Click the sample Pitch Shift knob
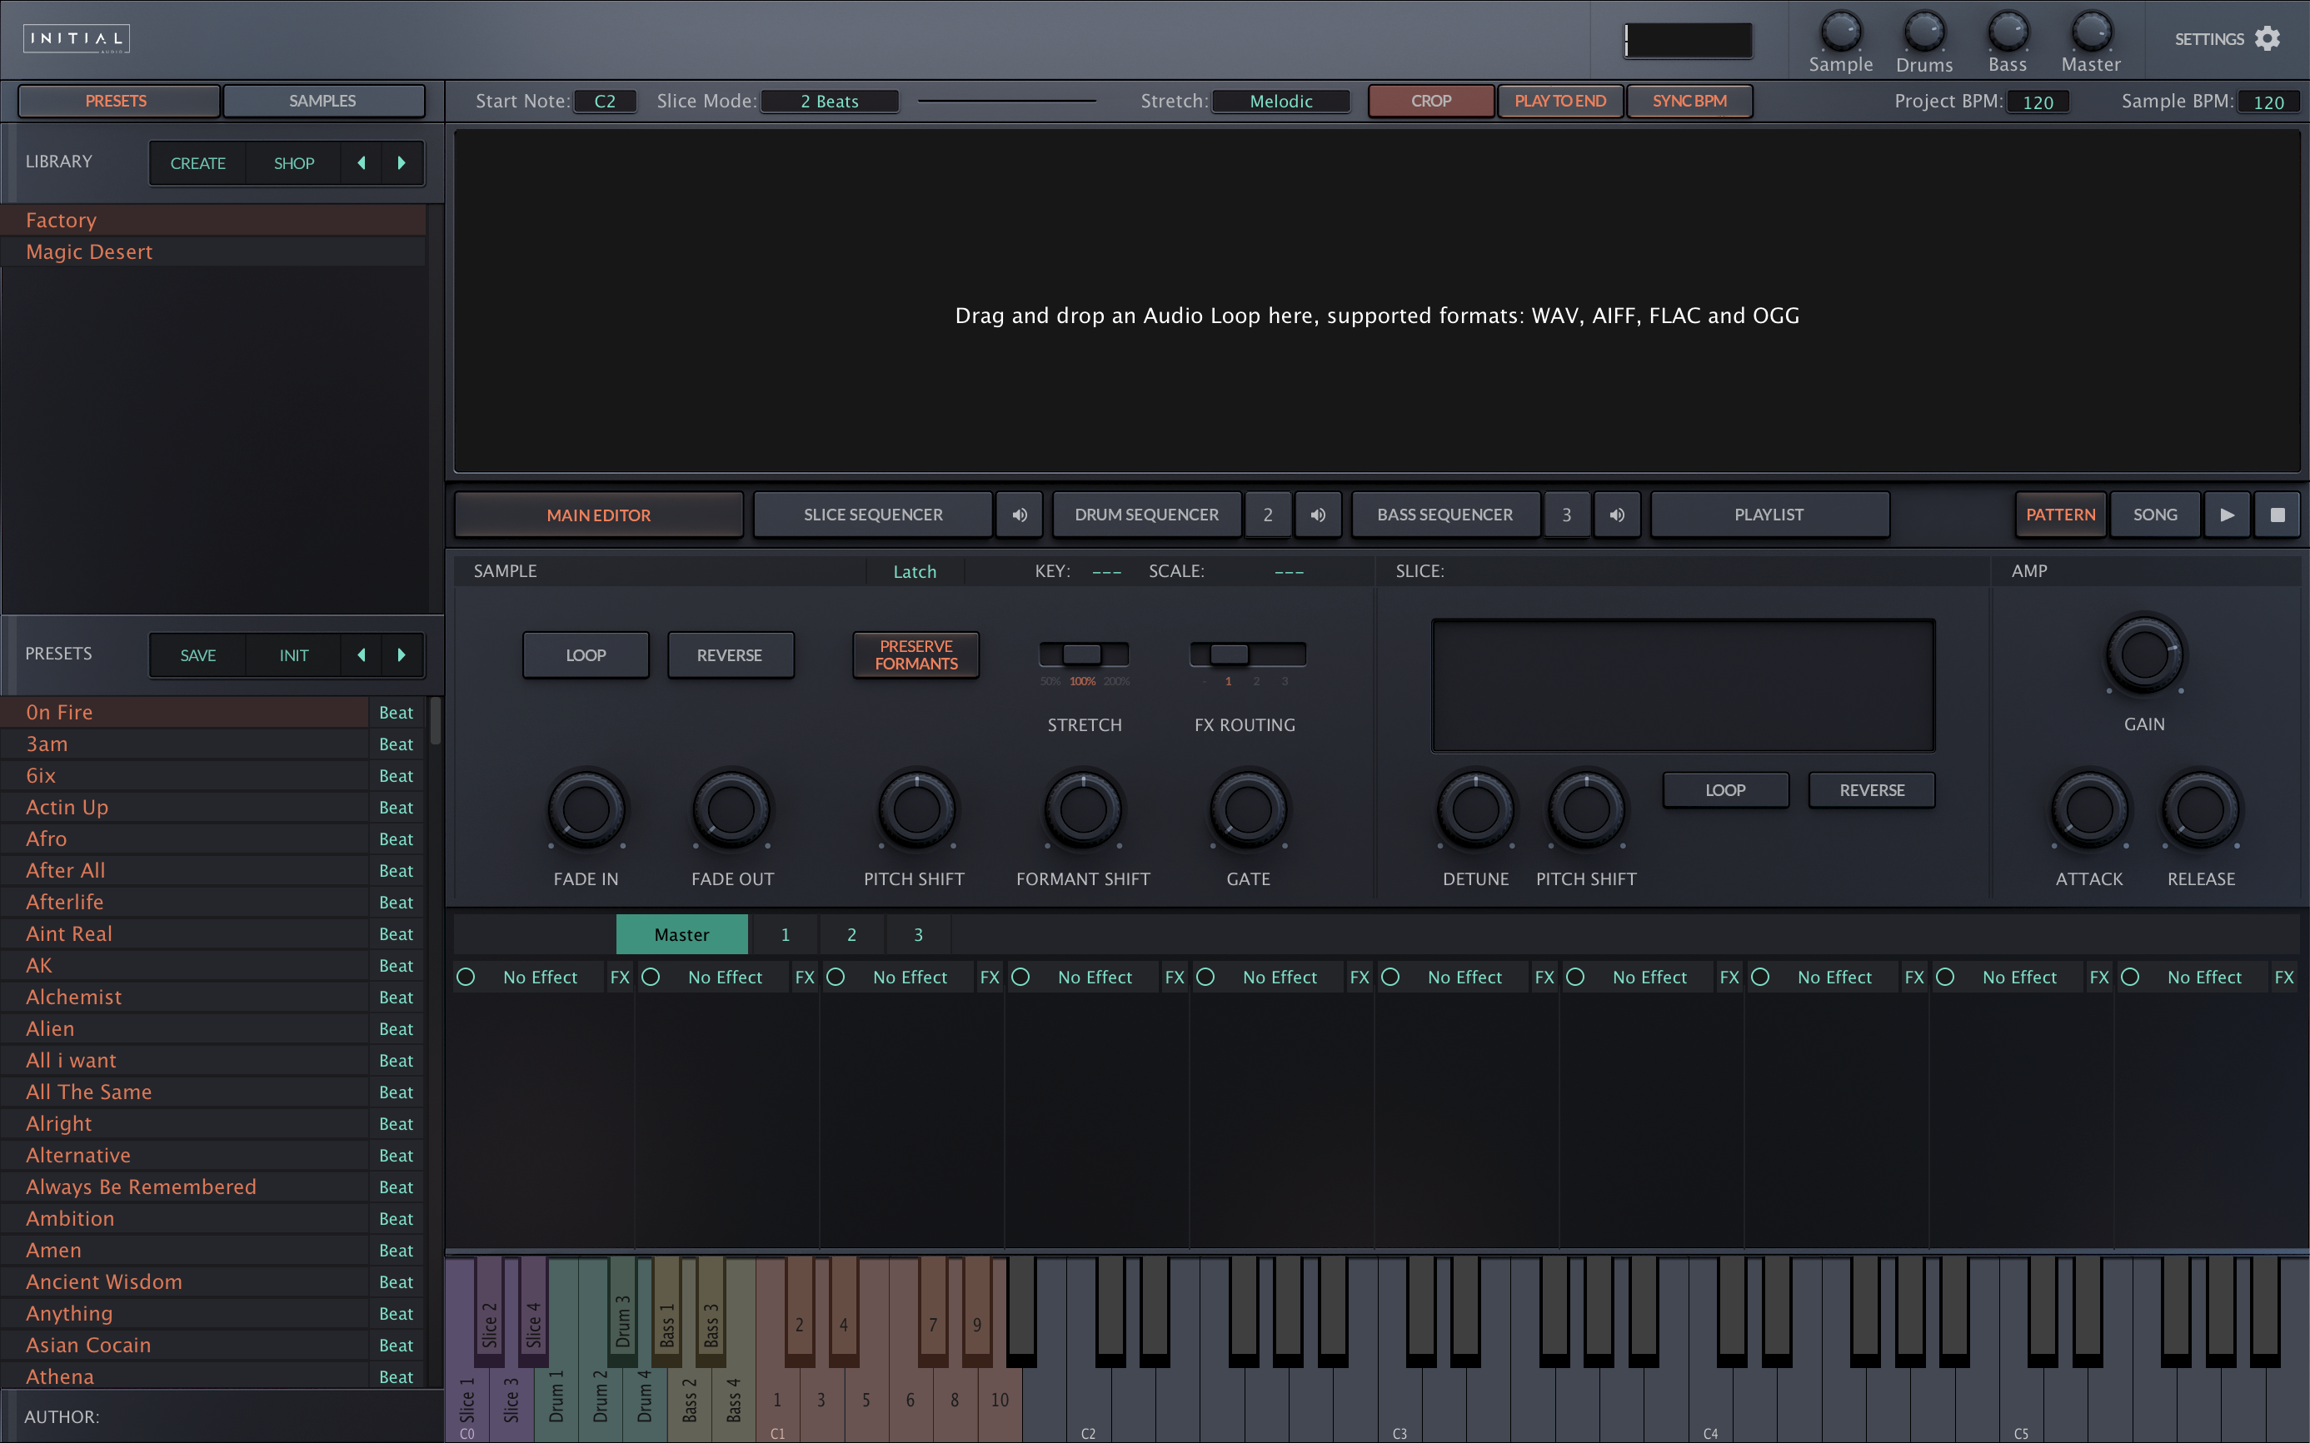2310x1443 pixels. point(916,809)
